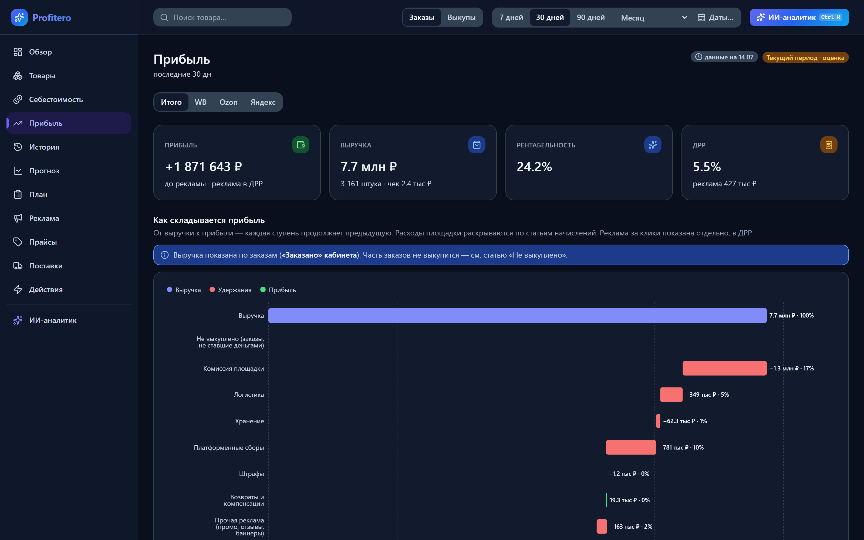The height and width of the screenshot is (540, 864).
Task: Open the ИИ-аналитик button in the header
Action: (799, 17)
